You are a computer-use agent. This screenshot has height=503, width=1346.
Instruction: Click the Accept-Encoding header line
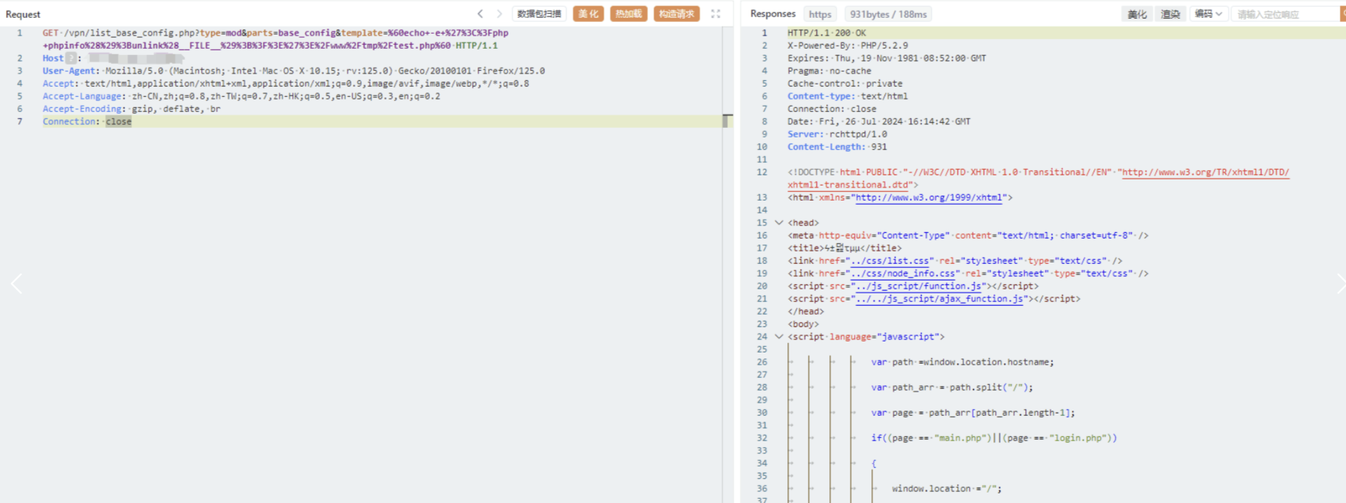point(131,109)
